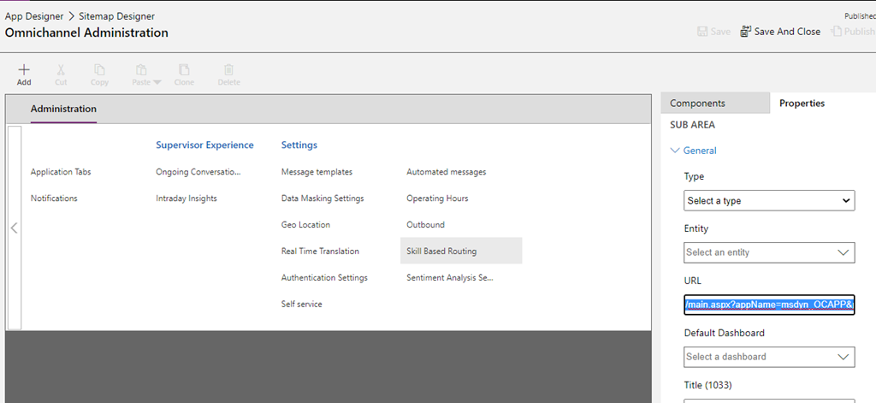Select the Settings group header
Screen dimensions: 876x403
point(299,145)
